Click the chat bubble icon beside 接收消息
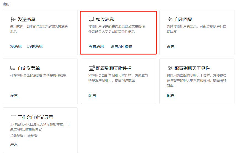The width and height of the screenshot is (251, 155). [91, 19]
